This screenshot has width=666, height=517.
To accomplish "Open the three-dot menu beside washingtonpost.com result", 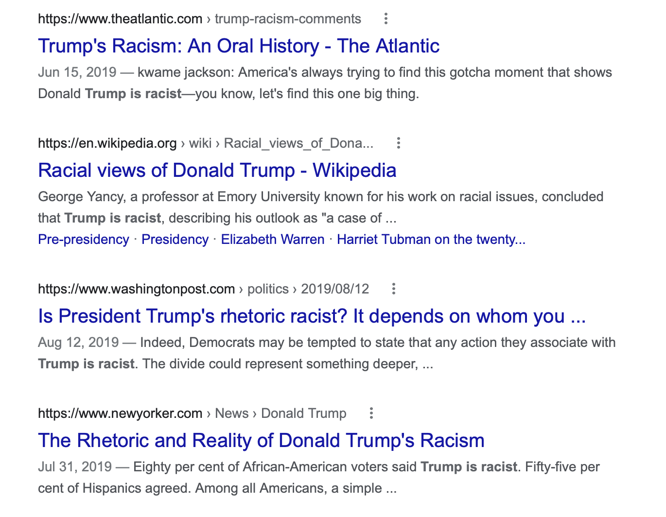I will click(x=394, y=289).
